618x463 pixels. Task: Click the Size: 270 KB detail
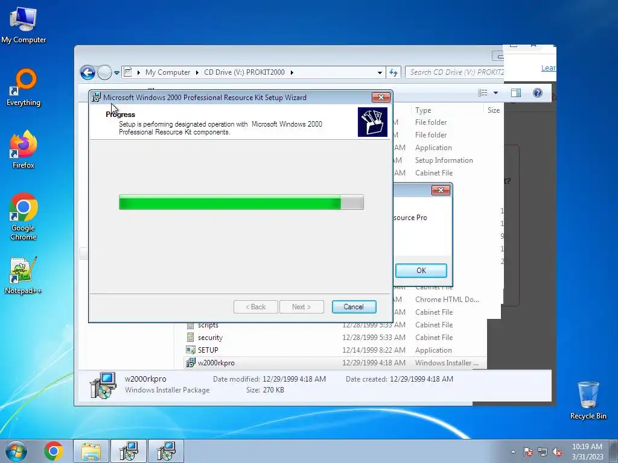click(265, 390)
